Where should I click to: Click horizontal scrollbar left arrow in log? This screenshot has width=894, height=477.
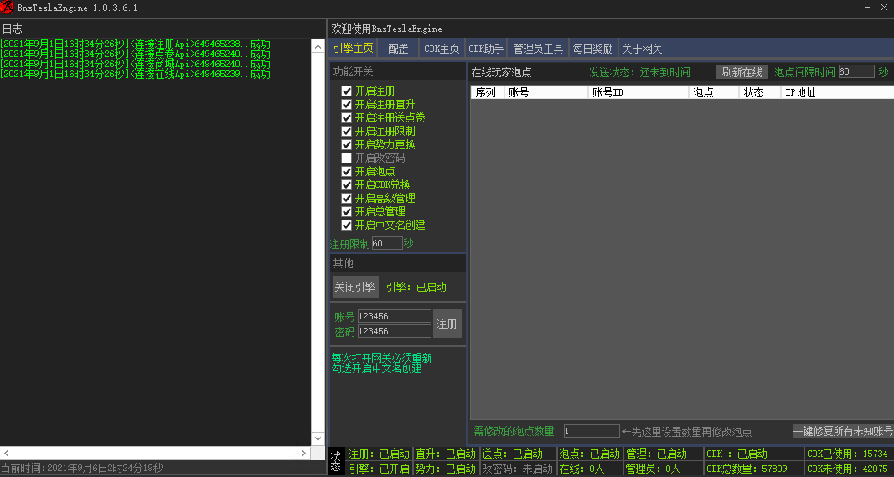pos(6,453)
